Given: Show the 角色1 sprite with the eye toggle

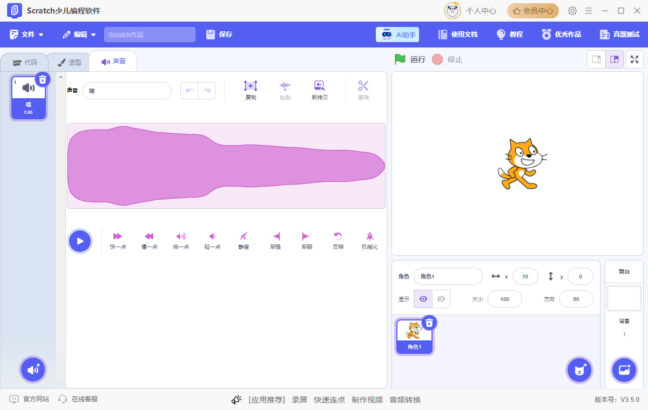Looking at the screenshot, I should 423,298.
